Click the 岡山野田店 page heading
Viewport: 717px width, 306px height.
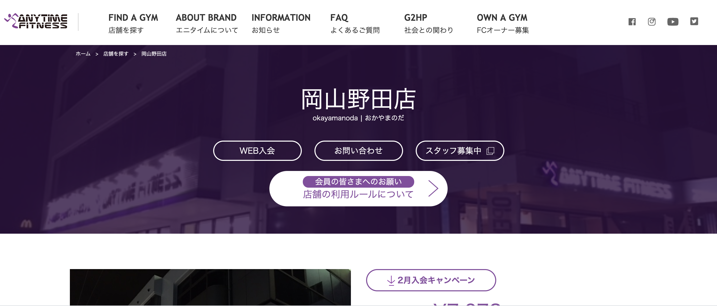(358, 99)
